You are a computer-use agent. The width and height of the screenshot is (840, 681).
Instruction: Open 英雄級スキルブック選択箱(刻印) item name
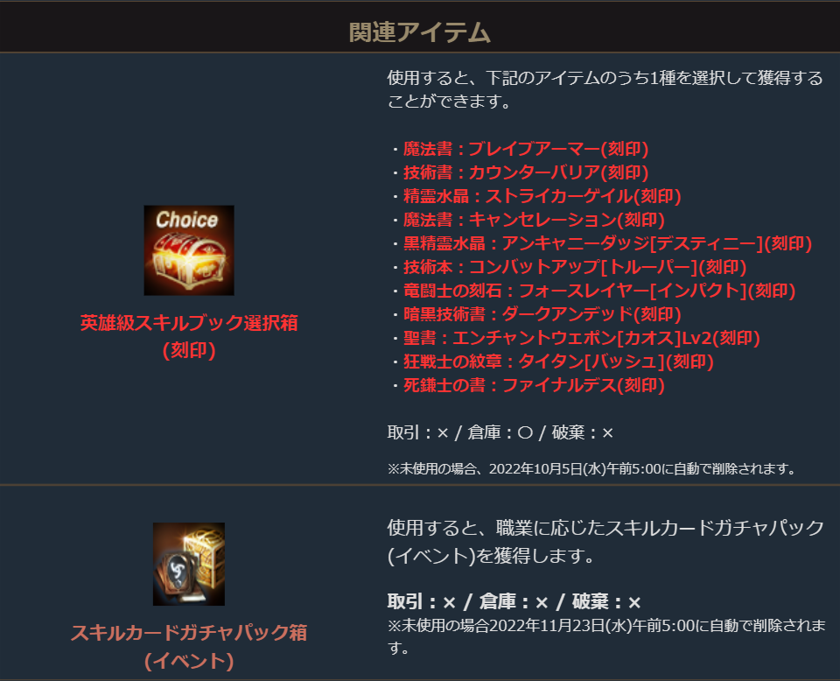(189, 336)
